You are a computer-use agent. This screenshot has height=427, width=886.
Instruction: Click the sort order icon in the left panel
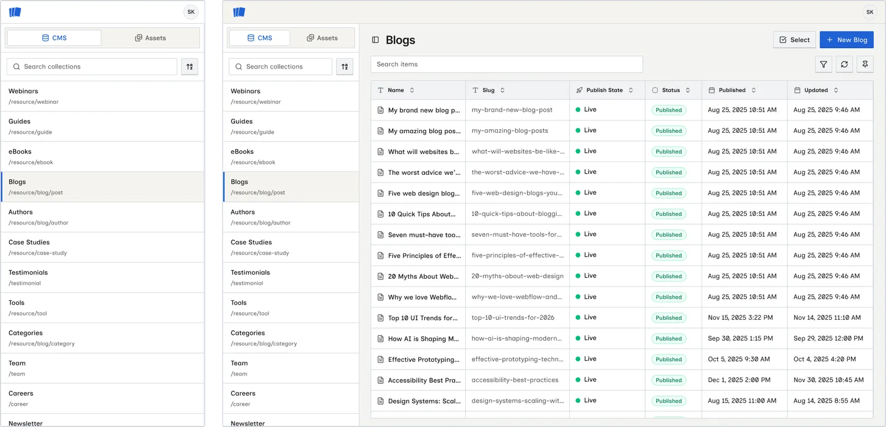(189, 67)
